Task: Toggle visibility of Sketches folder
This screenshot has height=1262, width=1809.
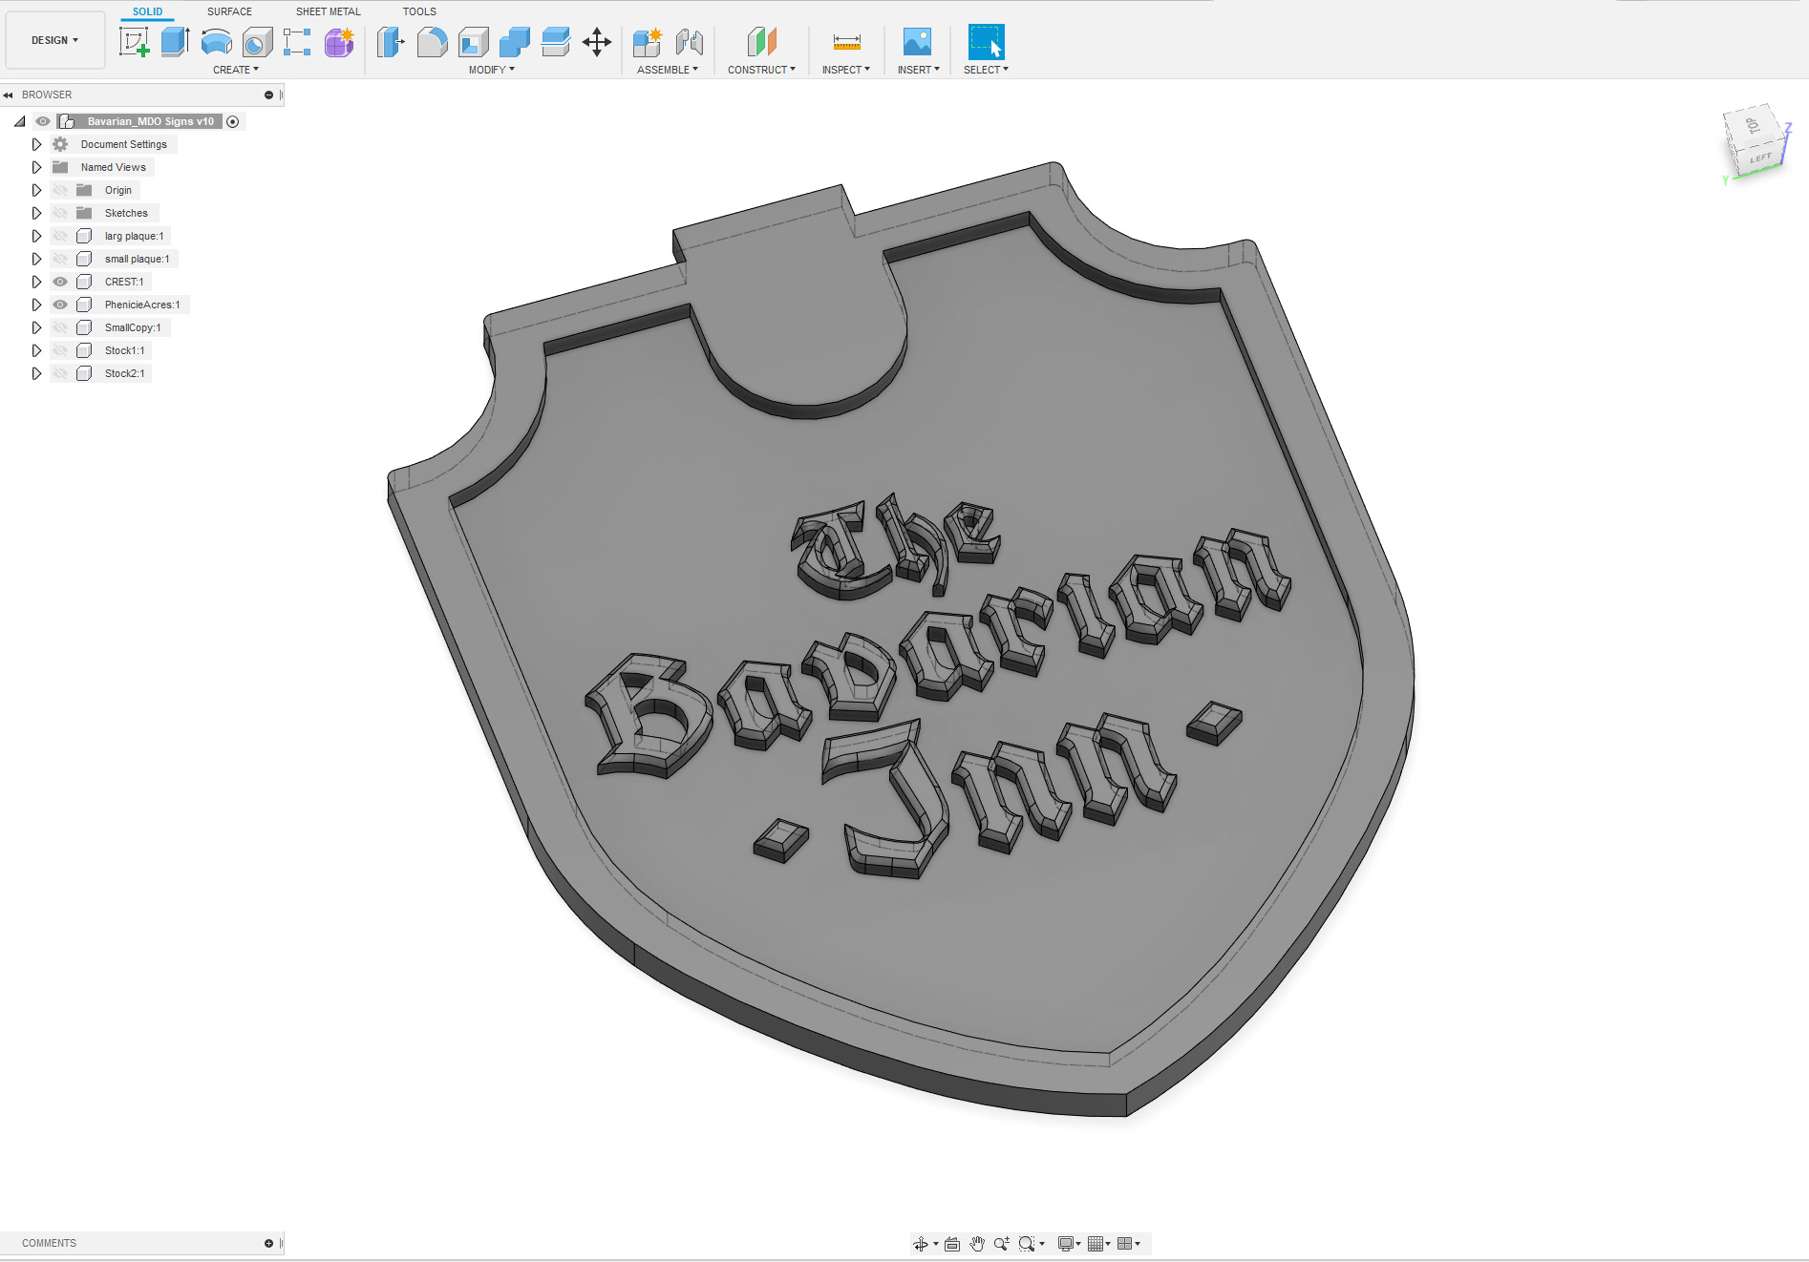Action: coord(60,213)
